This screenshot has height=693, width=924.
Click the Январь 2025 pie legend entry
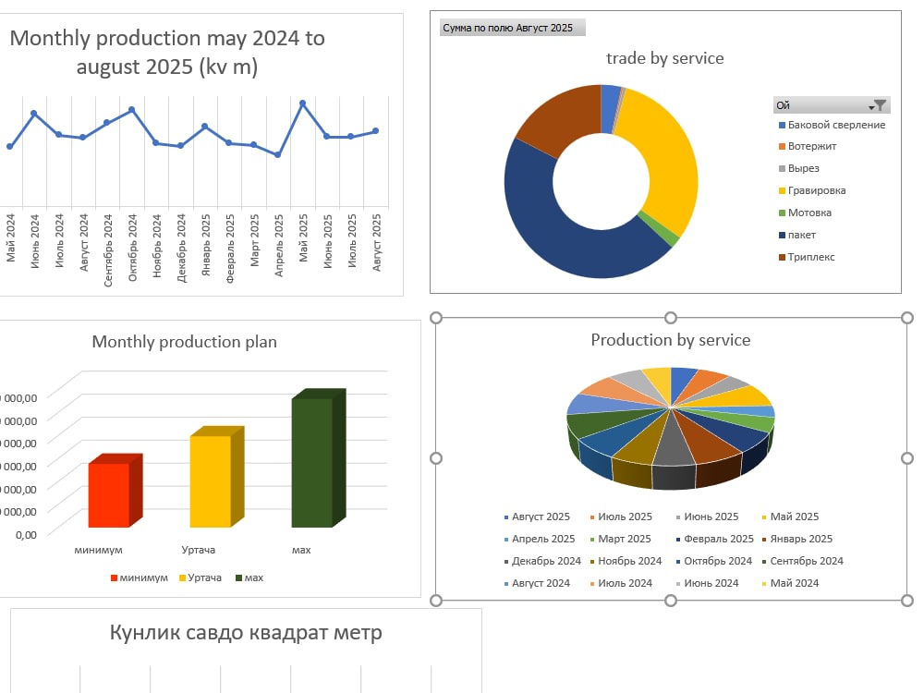tap(797, 540)
